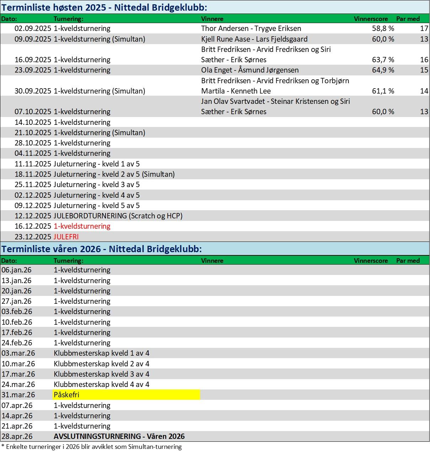Click the date 21.10.2025
430x451 pixels.
33,133
